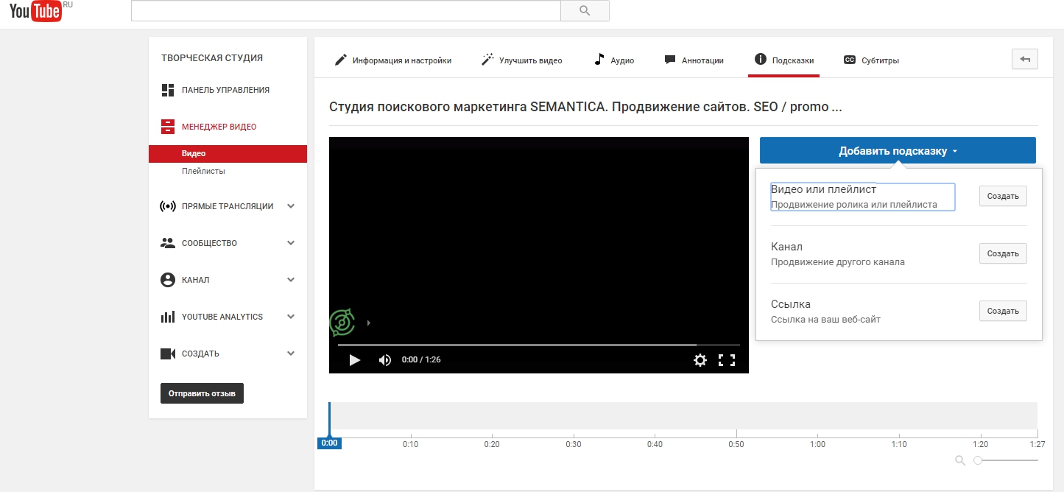Mute the video player volume

[384, 360]
